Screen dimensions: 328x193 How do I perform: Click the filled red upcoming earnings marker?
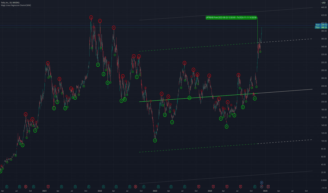[x=268, y=187]
